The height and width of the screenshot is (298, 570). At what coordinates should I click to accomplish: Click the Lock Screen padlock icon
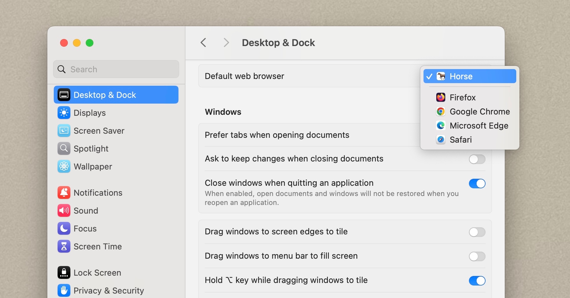point(64,272)
